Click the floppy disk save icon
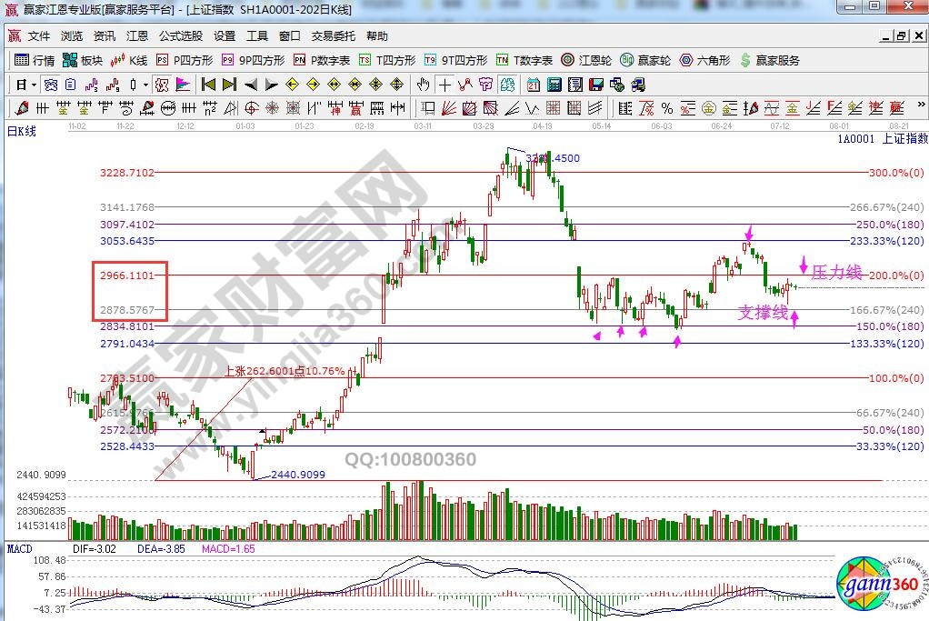 (596, 85)
